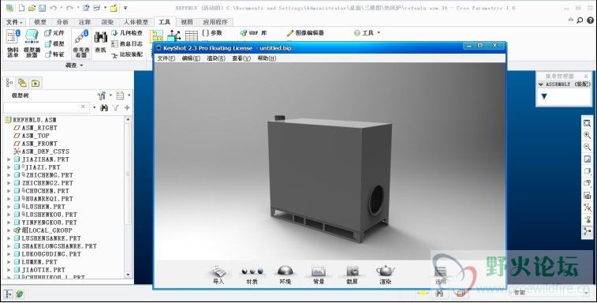Click the Creo refit view icon
Image resolution: width=597 pixels, height=303 pixels.
click(x=587, y=123)
